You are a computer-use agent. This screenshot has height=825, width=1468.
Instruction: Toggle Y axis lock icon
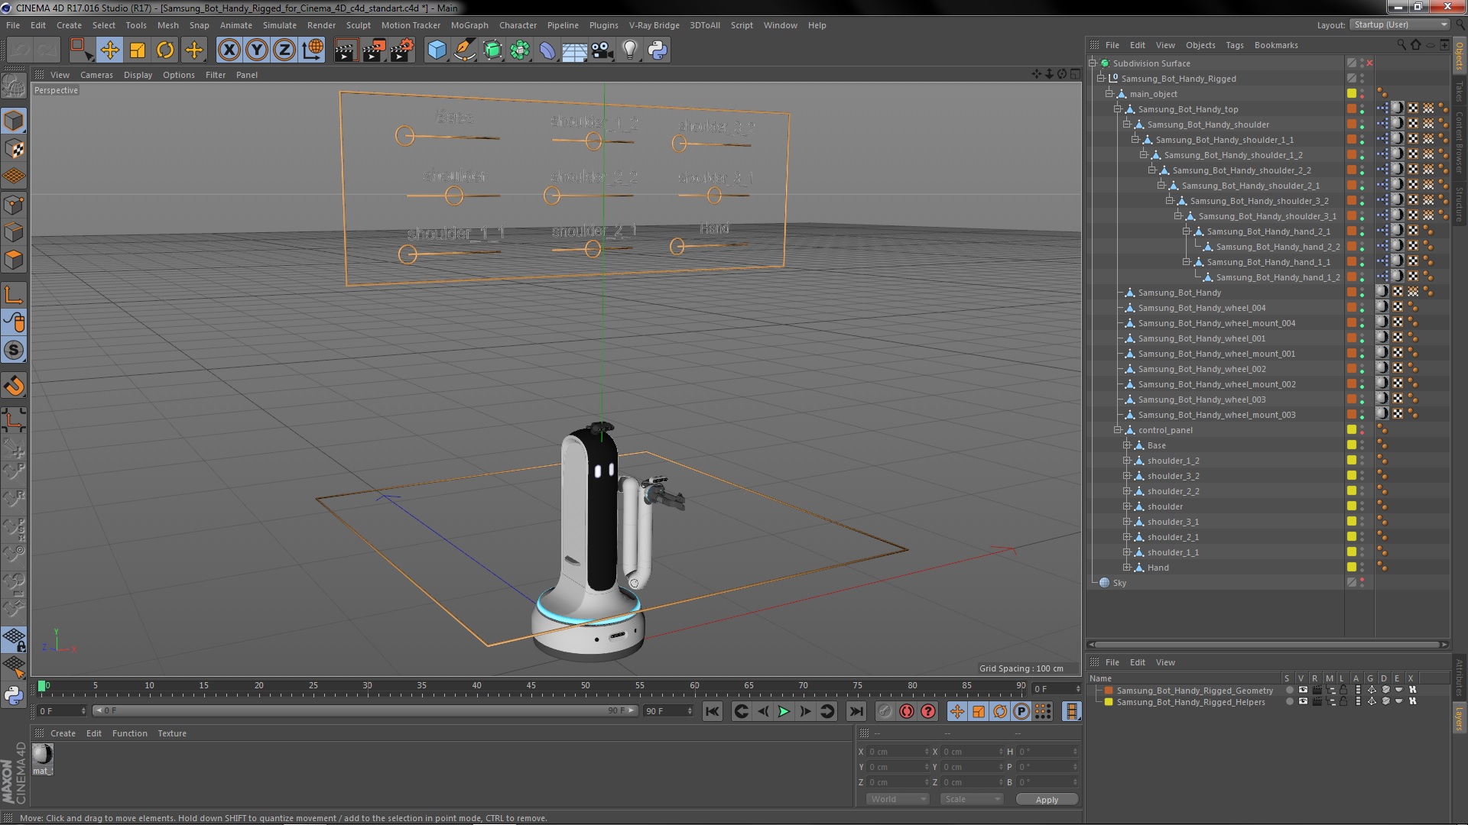click(x=257, y=50)
